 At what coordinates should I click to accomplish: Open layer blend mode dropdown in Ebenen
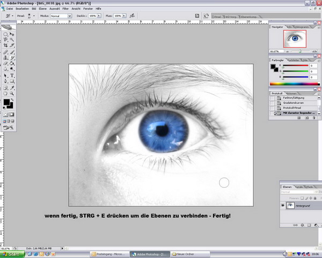(x=299, y=192)
